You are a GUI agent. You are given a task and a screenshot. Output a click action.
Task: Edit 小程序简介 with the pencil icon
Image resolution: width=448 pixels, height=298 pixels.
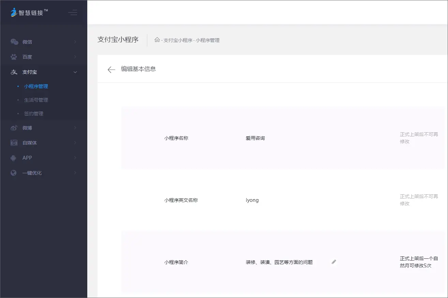(334, 262)
